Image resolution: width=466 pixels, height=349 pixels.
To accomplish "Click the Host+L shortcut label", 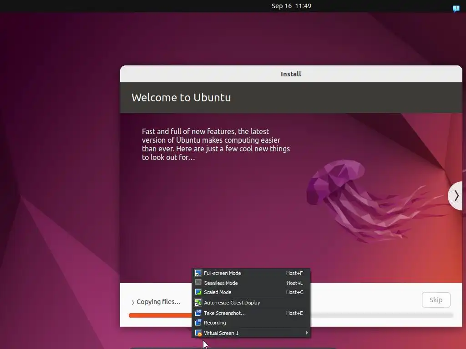I will click(x=294, y=283).
